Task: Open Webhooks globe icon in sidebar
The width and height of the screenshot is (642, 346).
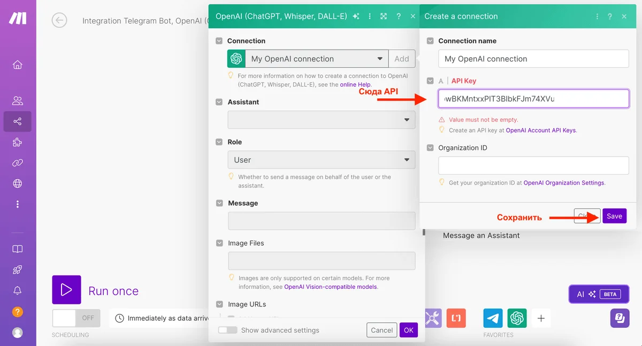Action: tap(18, 183)
